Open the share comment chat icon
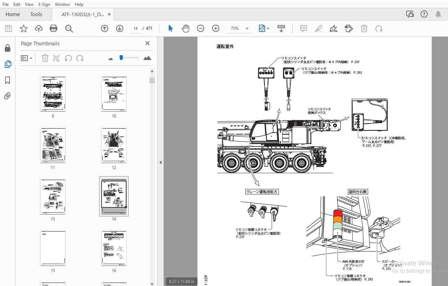Image resolution: width=448 pixels, height=286 pixels. pyautogui.click(x=410, y=14)
